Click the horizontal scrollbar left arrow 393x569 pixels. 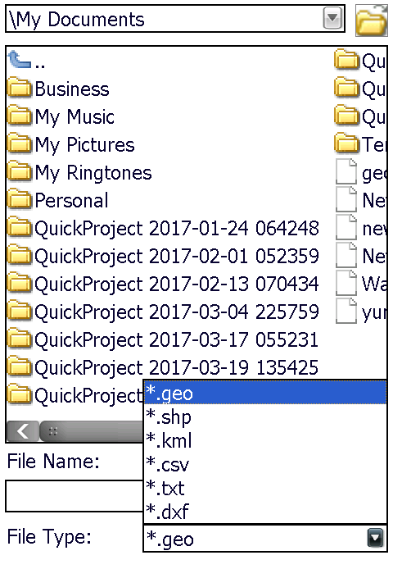(22, 431)
